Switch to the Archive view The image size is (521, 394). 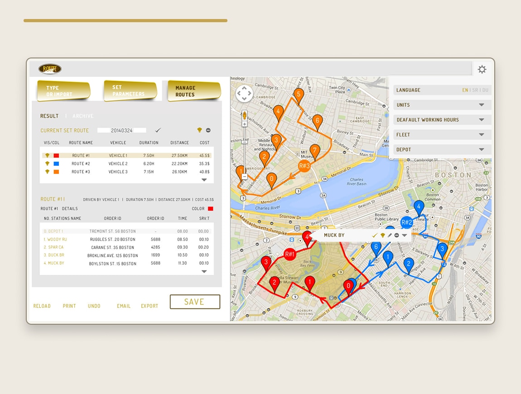(83, 116)
